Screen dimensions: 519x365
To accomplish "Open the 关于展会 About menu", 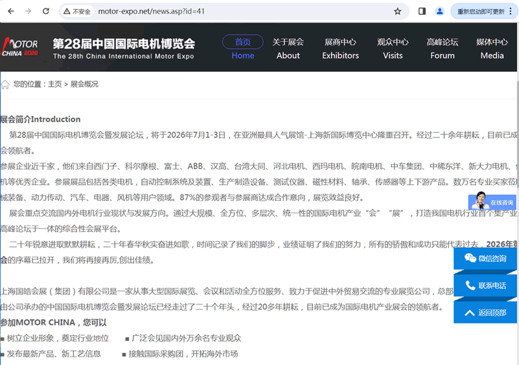I will pyautogui.click(x=288, y=48).
